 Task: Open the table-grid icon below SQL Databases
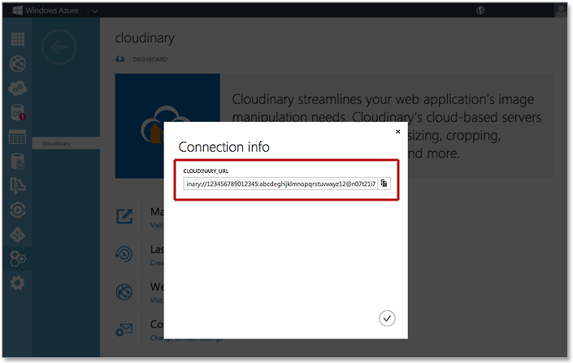tap(17, 137)
